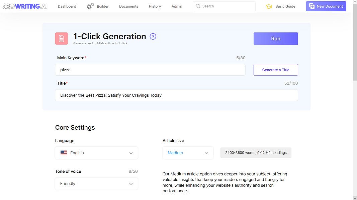This screenshot has height=200, width=357.
Task: Open the Builder gear icon
Action: pyautogui.click(x=89, y=5)
